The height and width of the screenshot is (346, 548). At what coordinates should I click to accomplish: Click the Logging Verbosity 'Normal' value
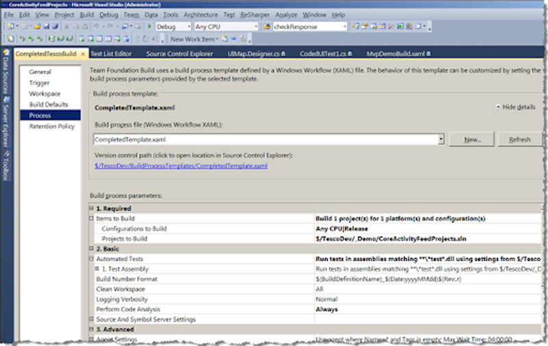point(327,300)
